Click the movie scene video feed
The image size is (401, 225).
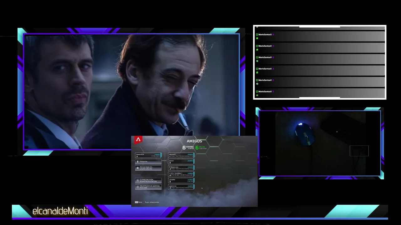[132, 92]
